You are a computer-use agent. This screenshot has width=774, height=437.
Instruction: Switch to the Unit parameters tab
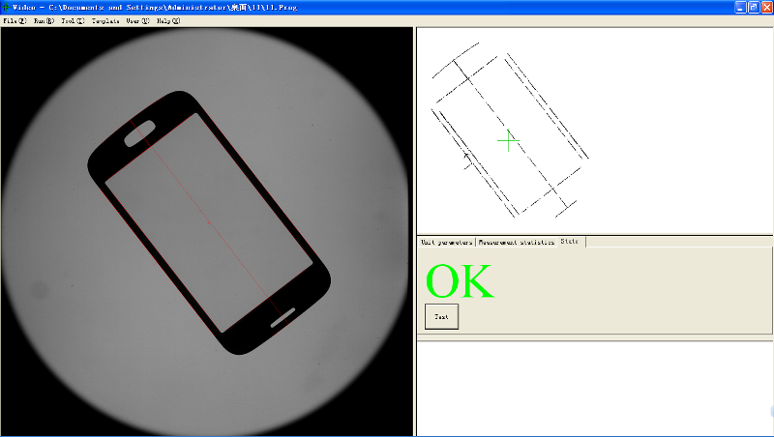click(x=446, y=242)
